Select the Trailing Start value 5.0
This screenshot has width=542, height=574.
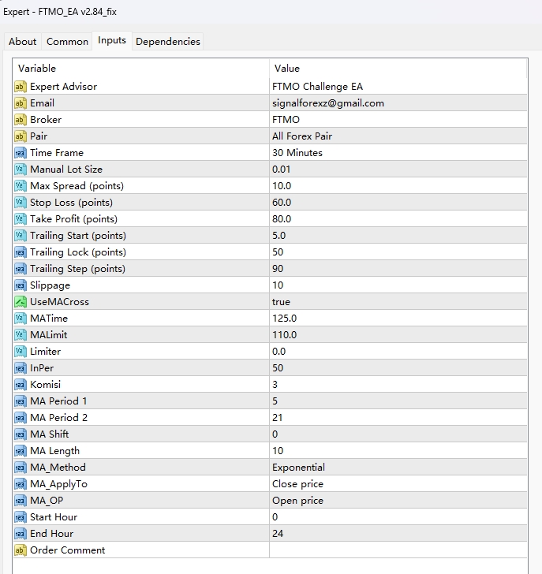tap(278, 236)
